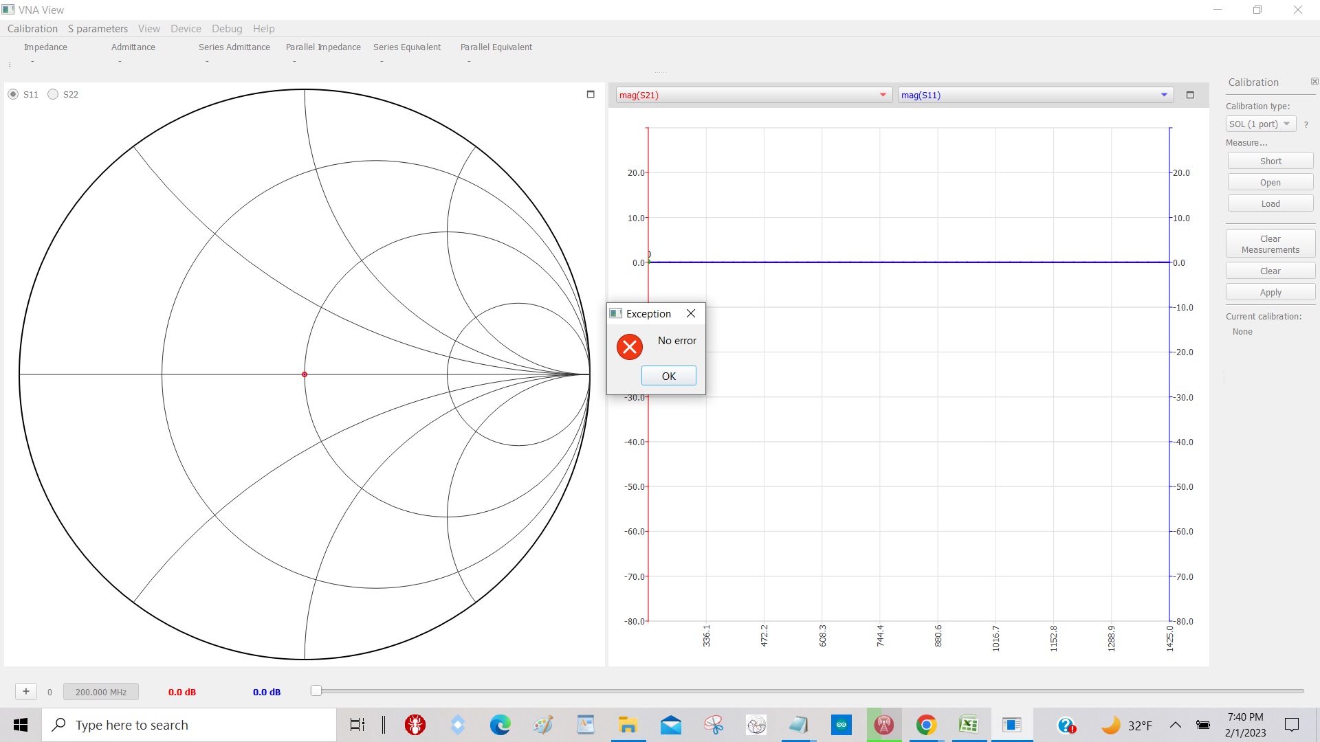Measure the Load standard
Viewport: 1320px width, 742px height.
click(1270, 203)
